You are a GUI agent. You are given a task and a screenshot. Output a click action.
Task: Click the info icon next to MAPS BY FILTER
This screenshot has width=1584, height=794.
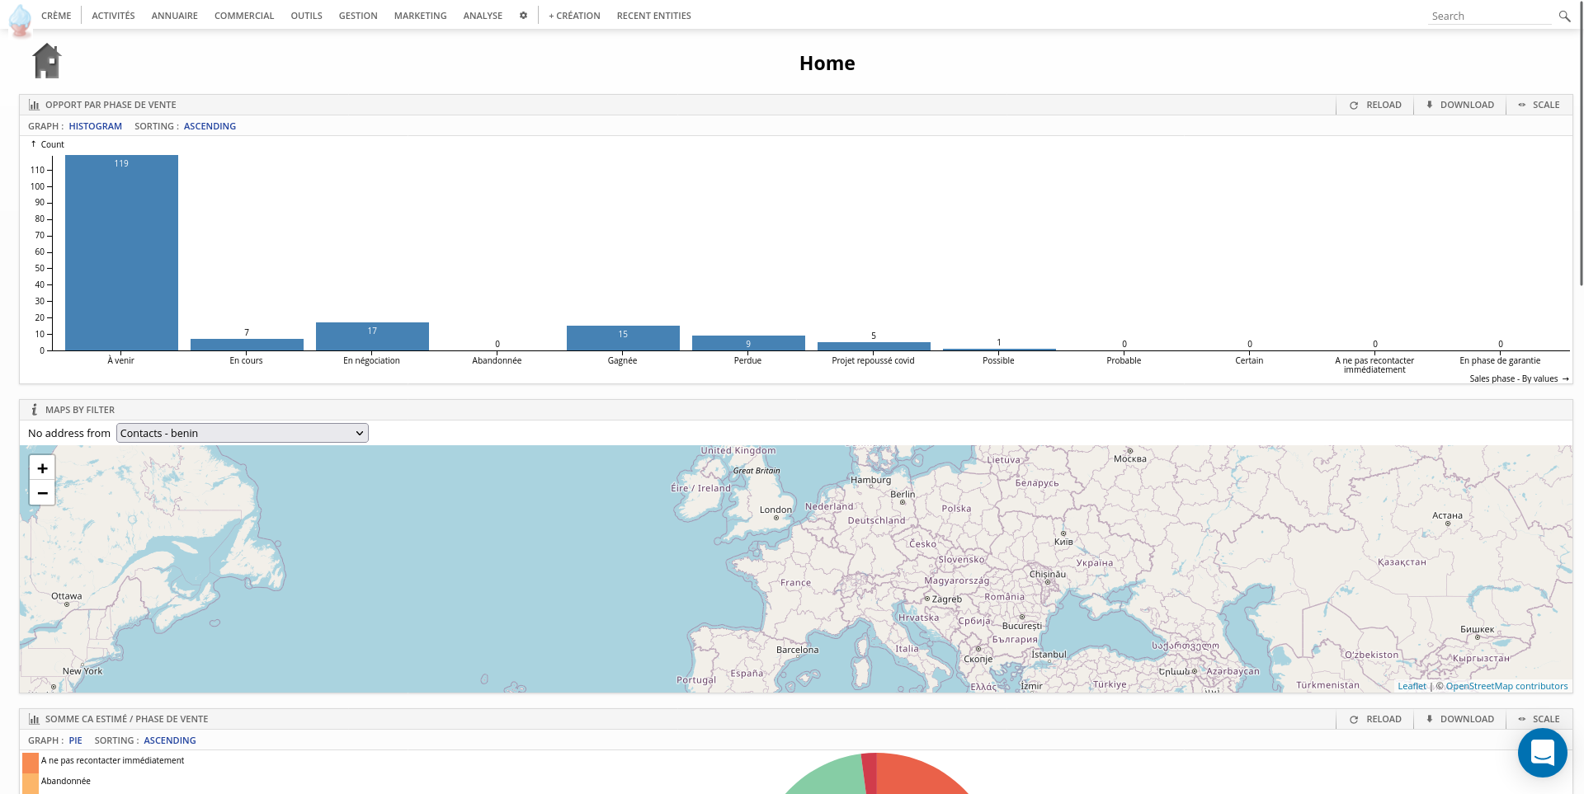[x=34, y=409]
